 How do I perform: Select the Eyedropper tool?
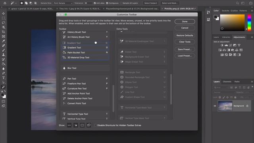[4, 41]
